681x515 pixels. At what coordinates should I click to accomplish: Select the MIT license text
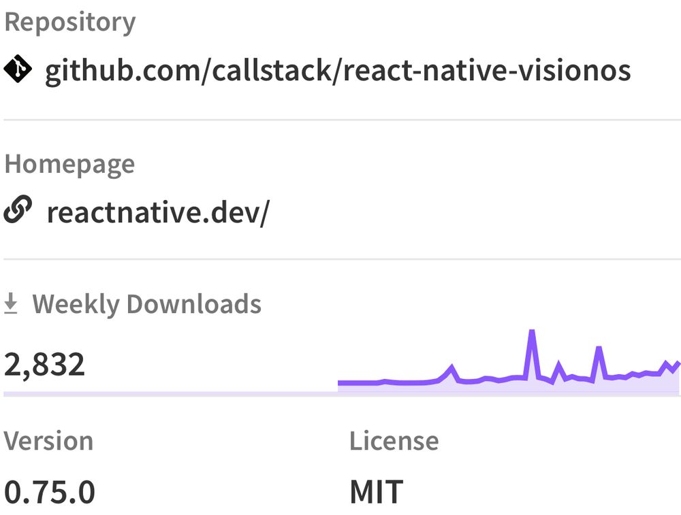pos(376,491)
